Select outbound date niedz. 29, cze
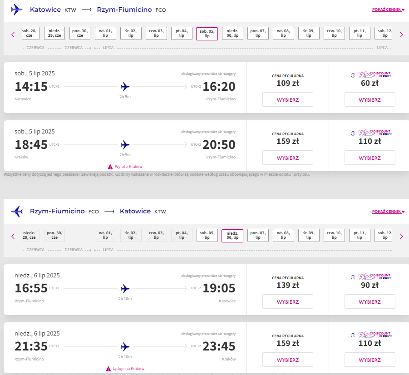Image resolution: width=409 pixels, height=375 pixels. coord(54,33)
